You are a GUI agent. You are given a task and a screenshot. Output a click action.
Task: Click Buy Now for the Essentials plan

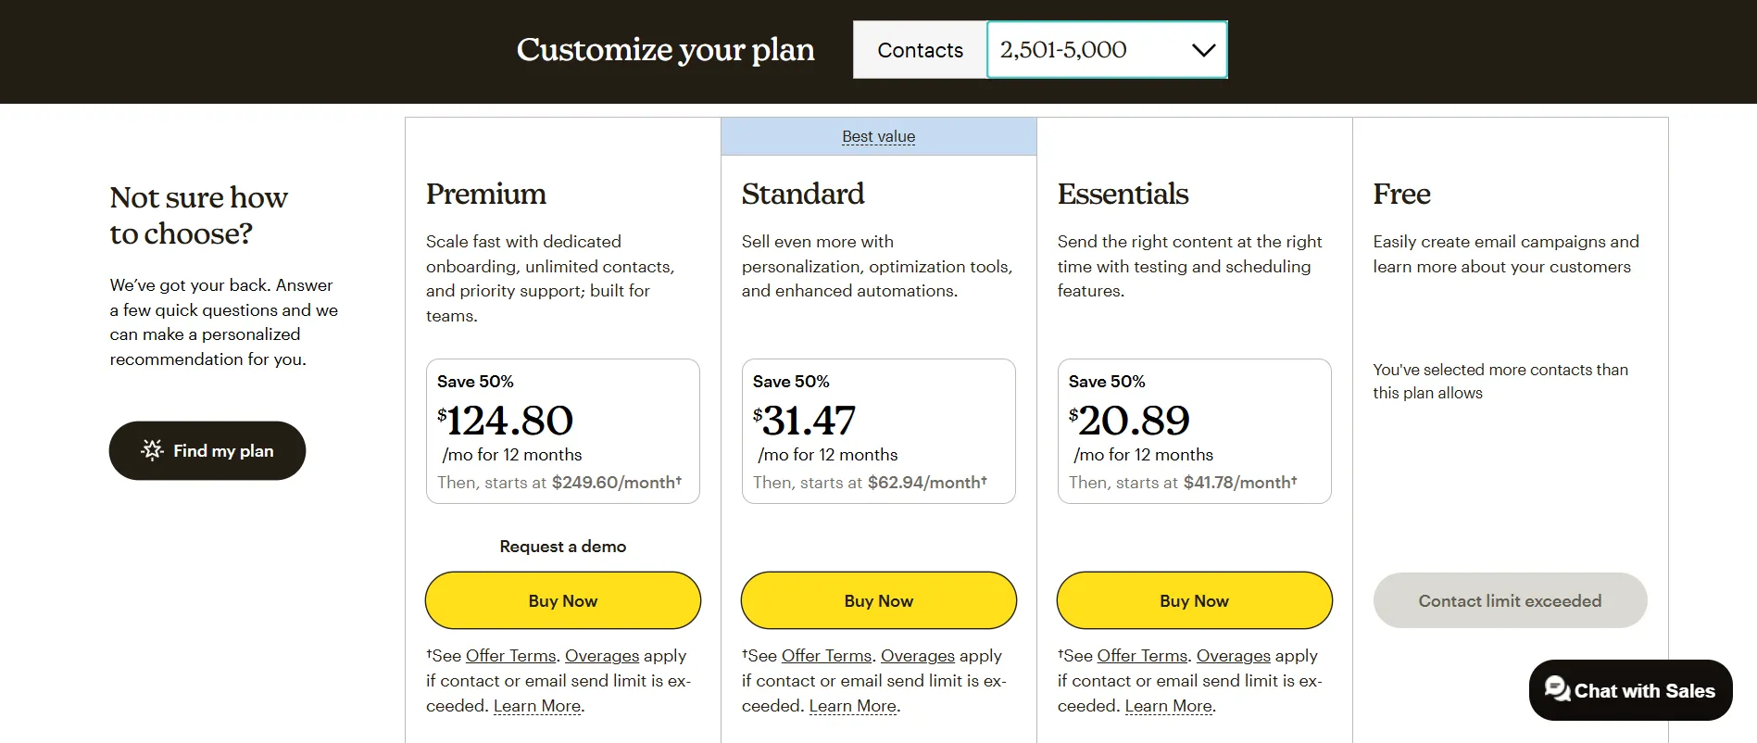(x=1194, y=600)
